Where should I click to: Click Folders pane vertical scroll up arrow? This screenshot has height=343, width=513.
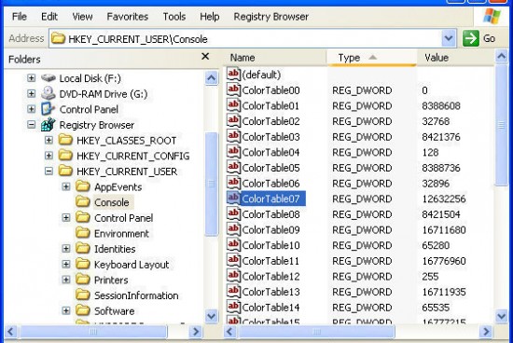click(x=212, y=78)
